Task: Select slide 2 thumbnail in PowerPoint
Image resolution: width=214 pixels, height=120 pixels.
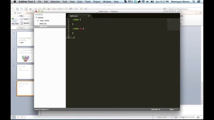Action: pyautogui.click(x=25, y=55)
